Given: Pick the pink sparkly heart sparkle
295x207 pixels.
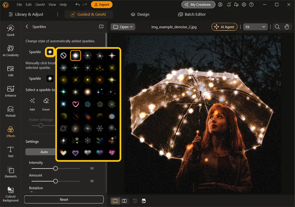Looking at the screenshot, I should pyautogui.click(x=112, y=152).
